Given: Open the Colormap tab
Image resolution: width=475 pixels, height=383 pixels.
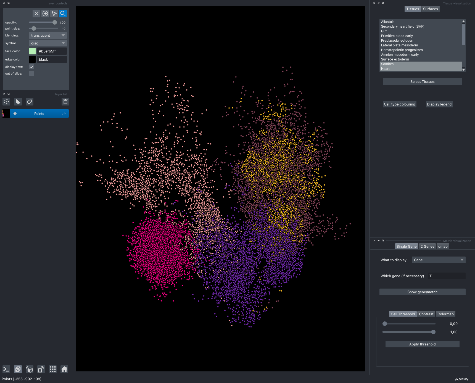Looking at the screenshot, I should [445, 314].
